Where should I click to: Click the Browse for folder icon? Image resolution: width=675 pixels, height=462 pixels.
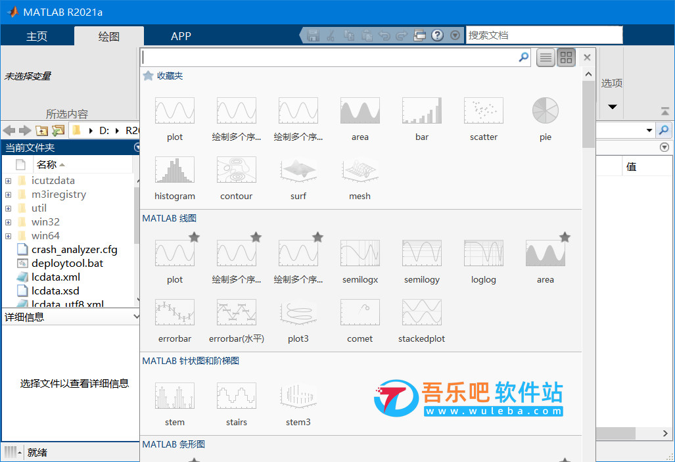click(58, 131)
